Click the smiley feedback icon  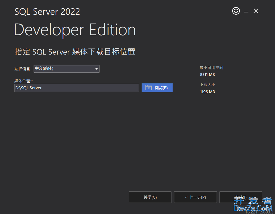236,11
